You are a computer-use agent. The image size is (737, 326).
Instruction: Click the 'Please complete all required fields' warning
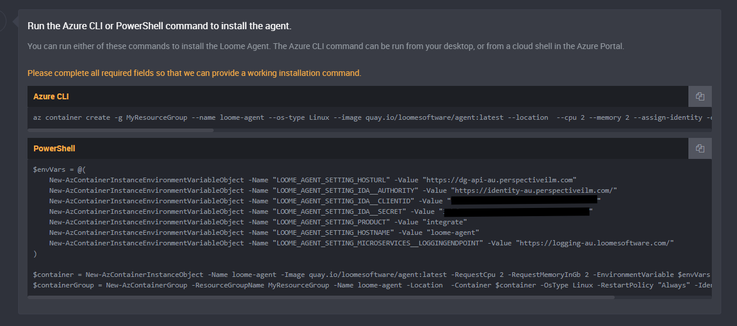(x=194, y=73)
